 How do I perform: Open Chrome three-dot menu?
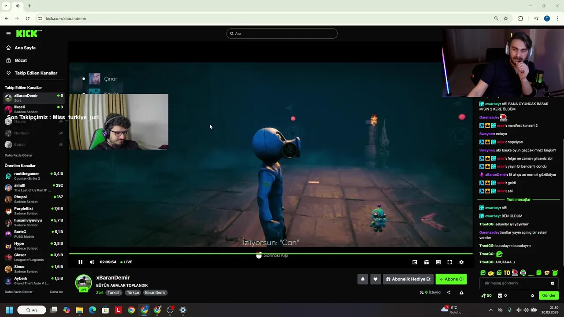click(x=557, y=18)
